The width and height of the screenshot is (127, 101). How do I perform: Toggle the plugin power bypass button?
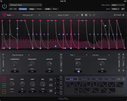pos(5,6)
